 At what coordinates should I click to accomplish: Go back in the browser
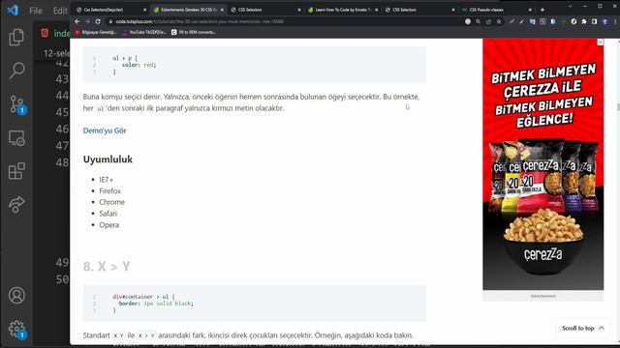[x=77, y=21]
